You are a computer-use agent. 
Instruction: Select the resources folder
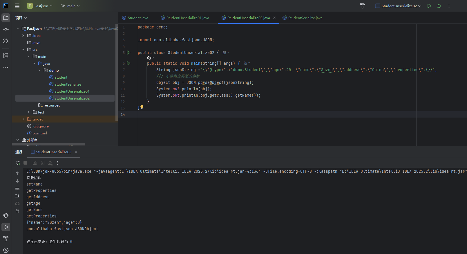(x=49, y=105)
